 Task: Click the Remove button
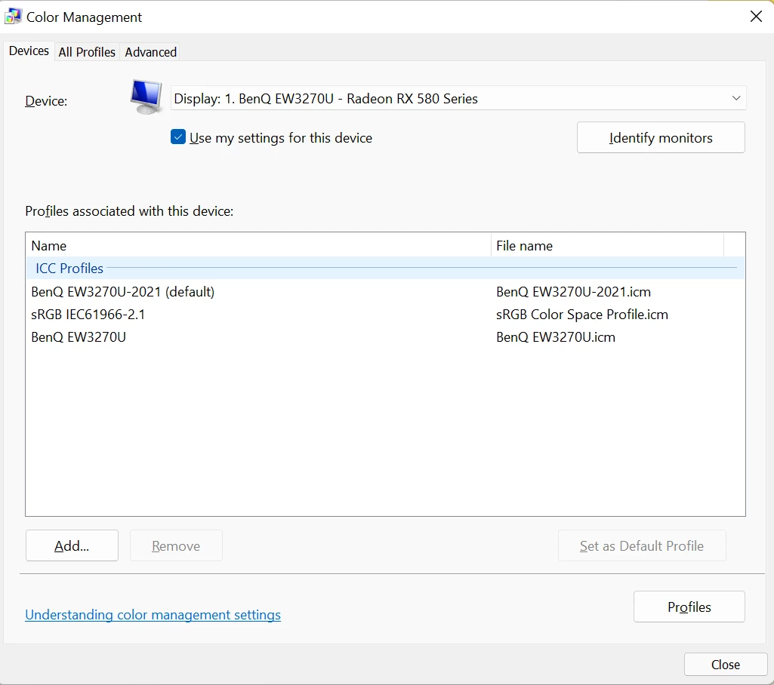(x=176, y=545)
